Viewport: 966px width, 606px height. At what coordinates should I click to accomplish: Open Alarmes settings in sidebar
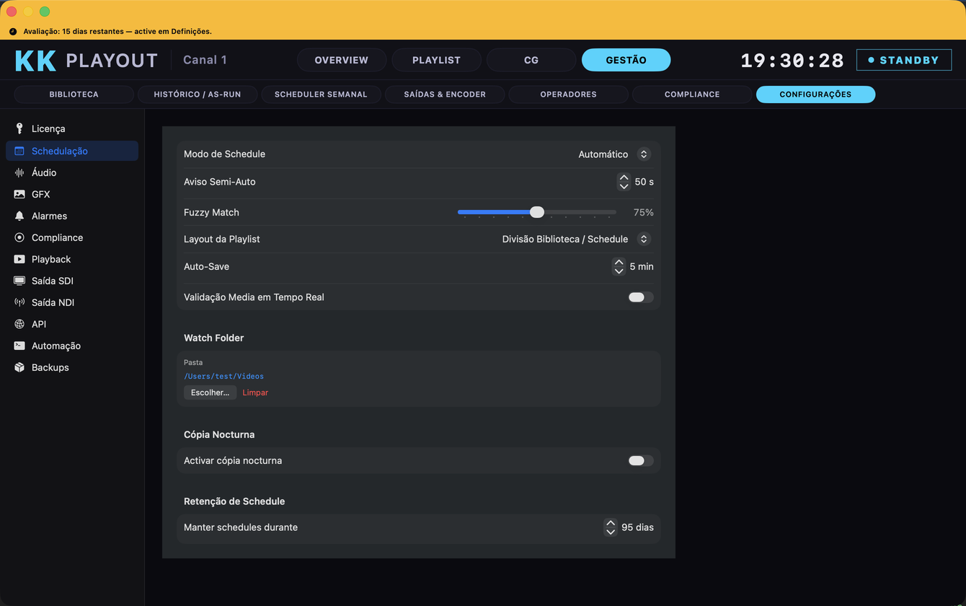tap(72, 216)
